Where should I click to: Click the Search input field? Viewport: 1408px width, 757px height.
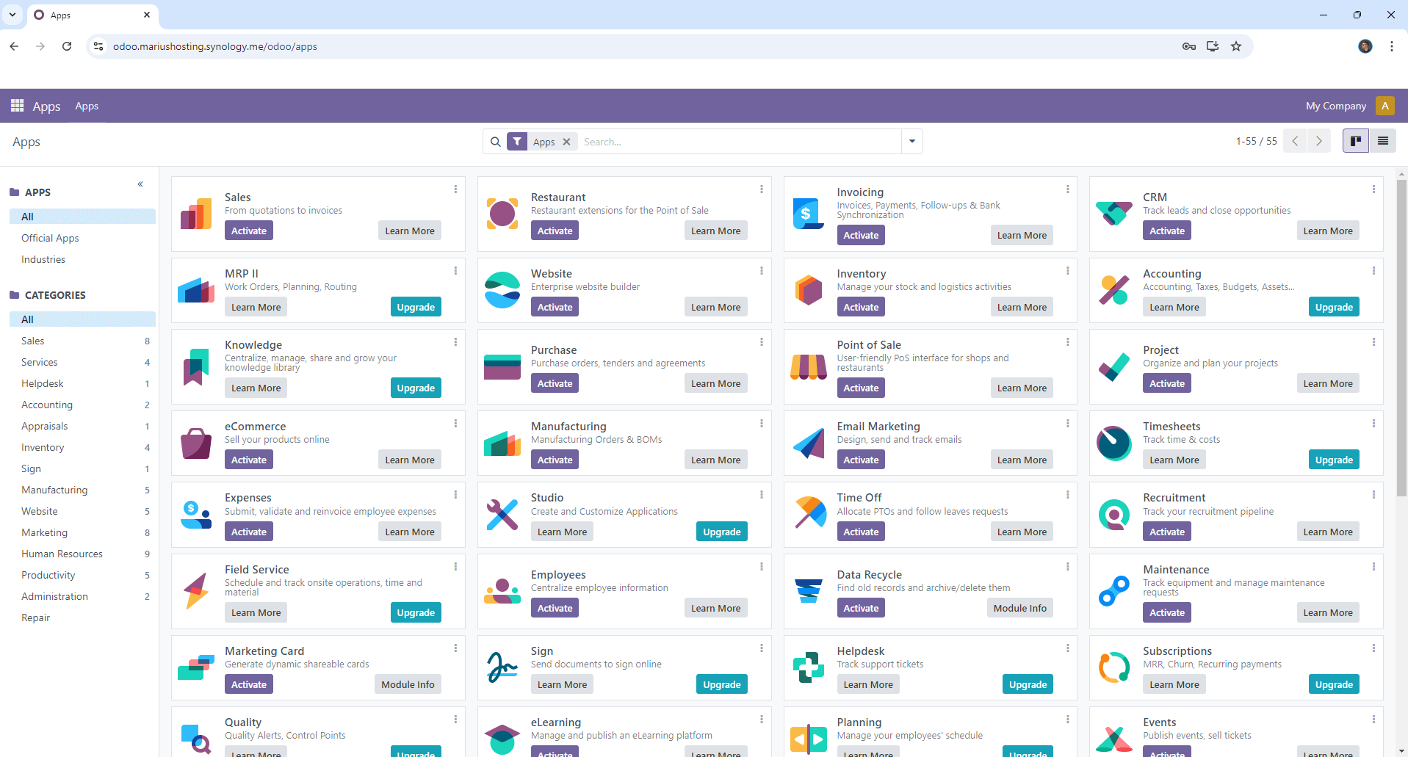pyautogui.click(x=739, y=142)
